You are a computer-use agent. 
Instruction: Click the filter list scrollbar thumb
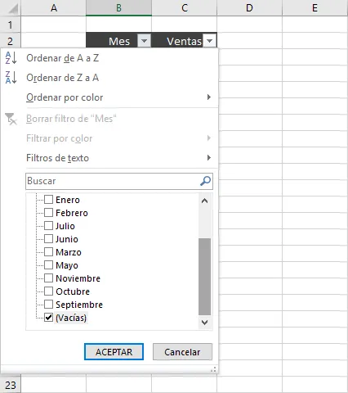(205, 277)
